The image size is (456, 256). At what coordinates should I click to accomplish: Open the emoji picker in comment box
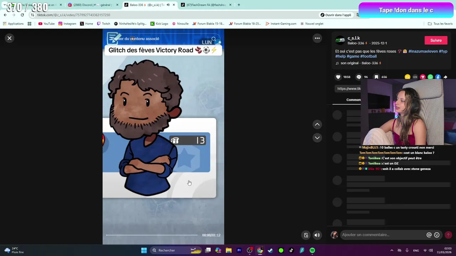(x=437, y=235)
